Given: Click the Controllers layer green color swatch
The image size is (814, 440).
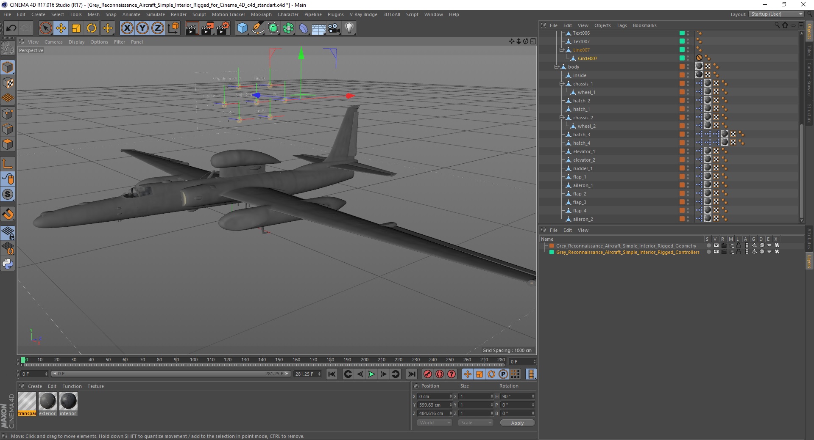Looking at the screenshot, I should (x=552, y=252).
